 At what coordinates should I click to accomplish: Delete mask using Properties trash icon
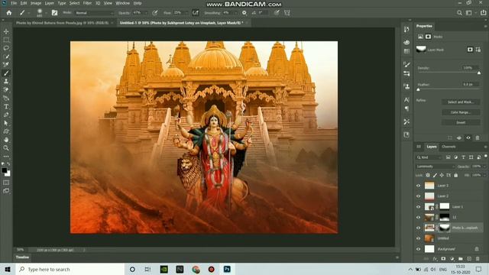[477, 137]
